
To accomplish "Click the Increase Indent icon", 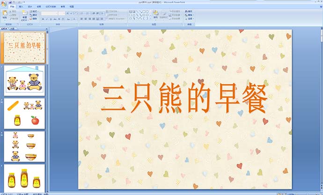I will 97,14.
